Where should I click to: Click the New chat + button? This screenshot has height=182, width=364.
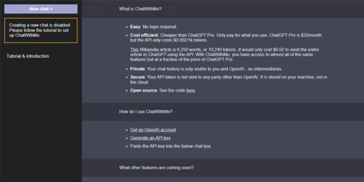coord(41,9)
